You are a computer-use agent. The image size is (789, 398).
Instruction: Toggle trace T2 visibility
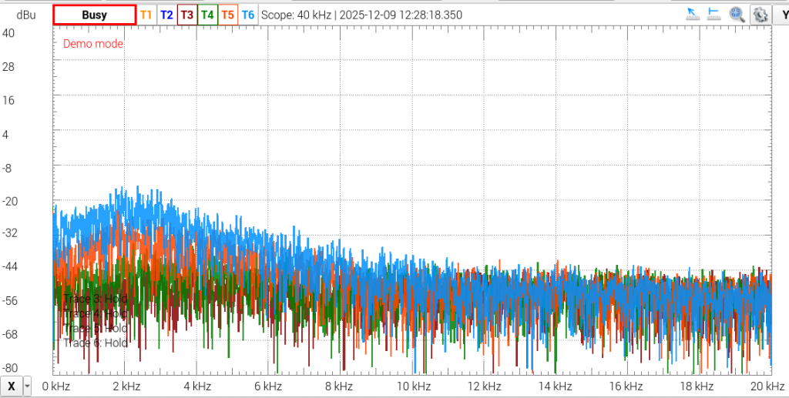(166, 15)
